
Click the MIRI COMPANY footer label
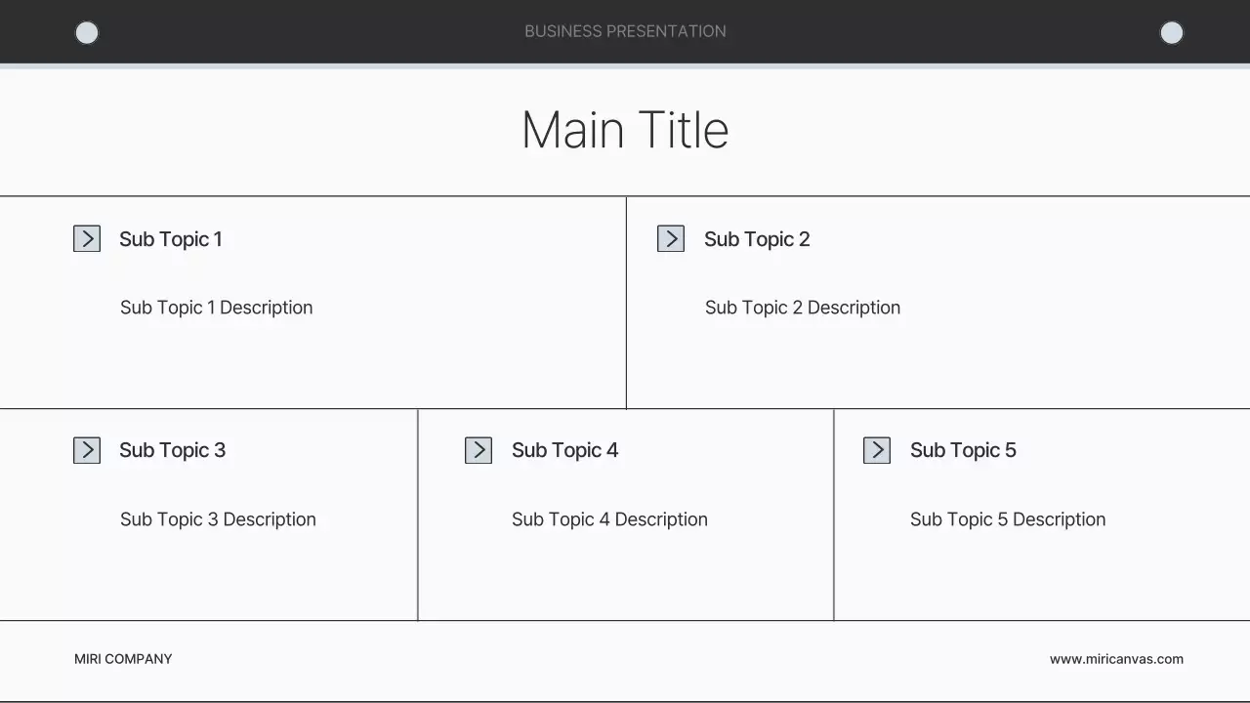click(x=123, y=659)
